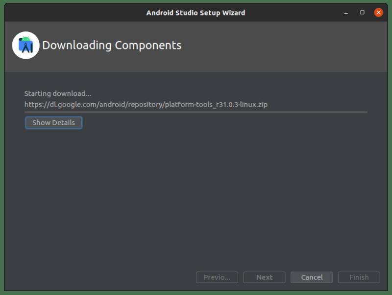Click the 'Starting download...' status text
The height and width of the screenshot is (295, 392).
[x=58, y=93]
